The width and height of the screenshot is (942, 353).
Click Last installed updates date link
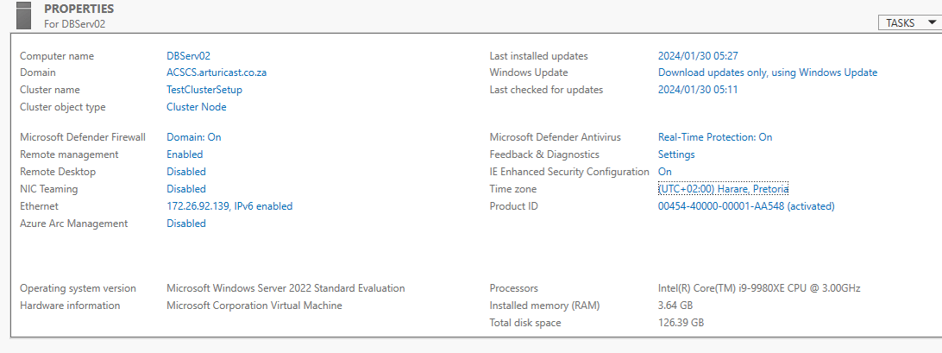pos(698,56)
